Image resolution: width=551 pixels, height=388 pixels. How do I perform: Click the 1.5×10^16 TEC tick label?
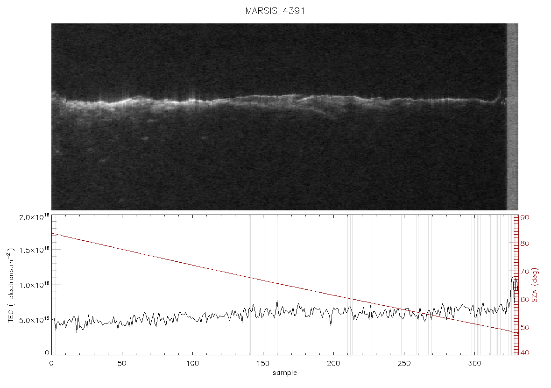(x=34, y=250)
